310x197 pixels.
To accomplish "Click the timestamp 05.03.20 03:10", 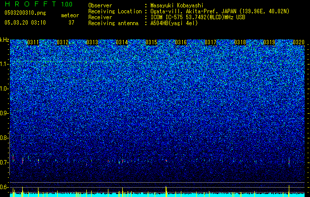I will tap(25, 23).
